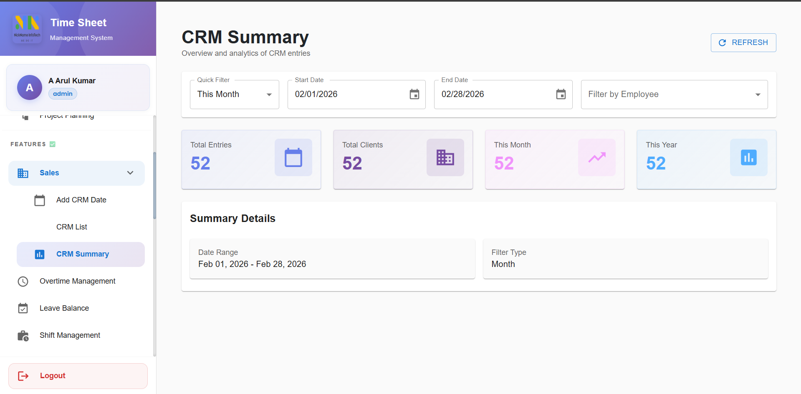This screenshot has width=801, height=394.
Task: Click the Leave Balance checked calendar icon
Action: (x=23, y=308)
